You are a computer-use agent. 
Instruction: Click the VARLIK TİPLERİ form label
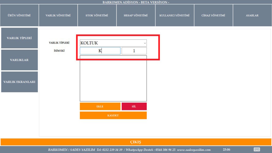(59, 43)
